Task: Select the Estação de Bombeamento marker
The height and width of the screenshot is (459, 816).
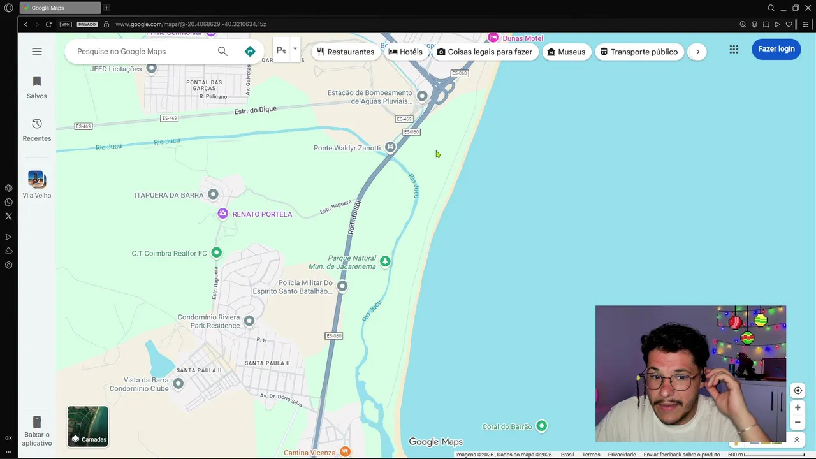Action: tap(422, 96)
